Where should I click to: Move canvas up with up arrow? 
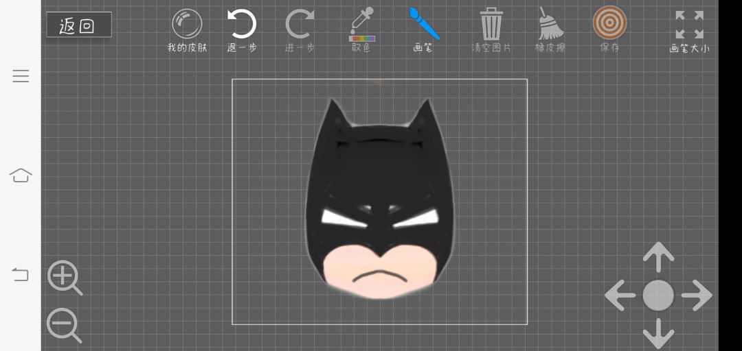point(658,257)
